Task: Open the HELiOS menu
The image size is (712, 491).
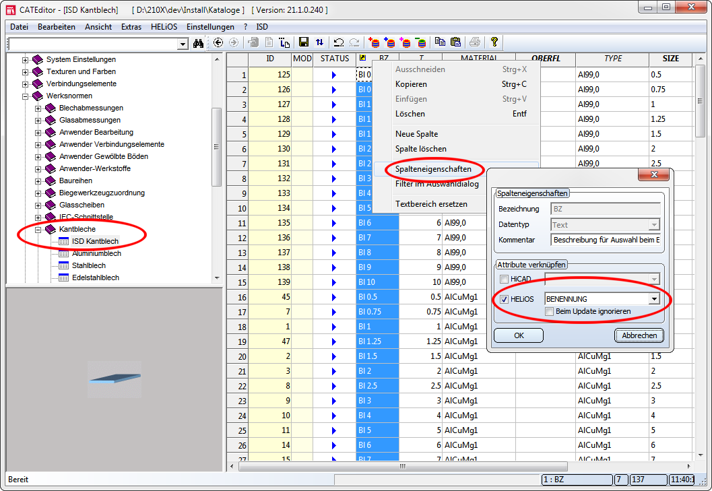Action: [164, 27]
